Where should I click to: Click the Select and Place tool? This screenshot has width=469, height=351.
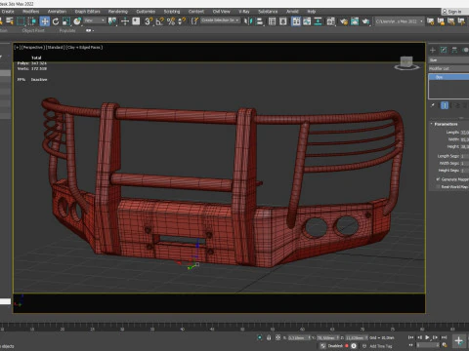tap(77, 21)
